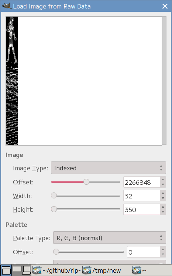Open the Palette Type R, G, B dropdown

[109, 238]
